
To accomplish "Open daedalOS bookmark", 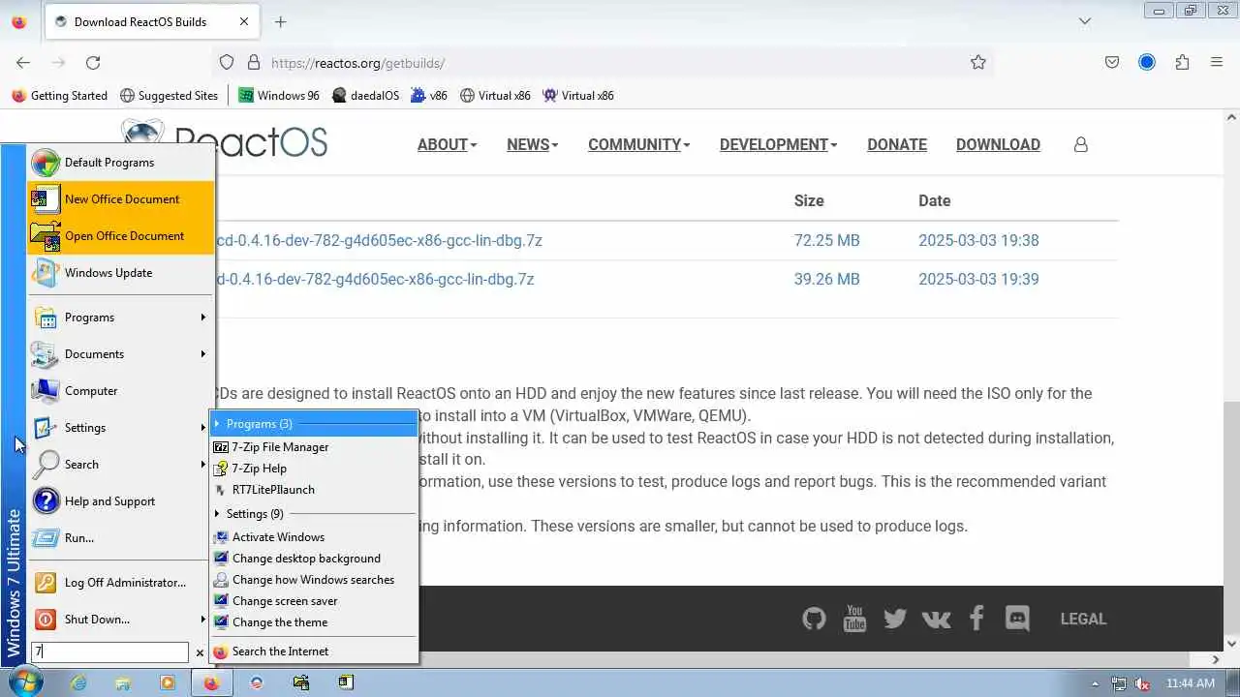I will 365,96.
